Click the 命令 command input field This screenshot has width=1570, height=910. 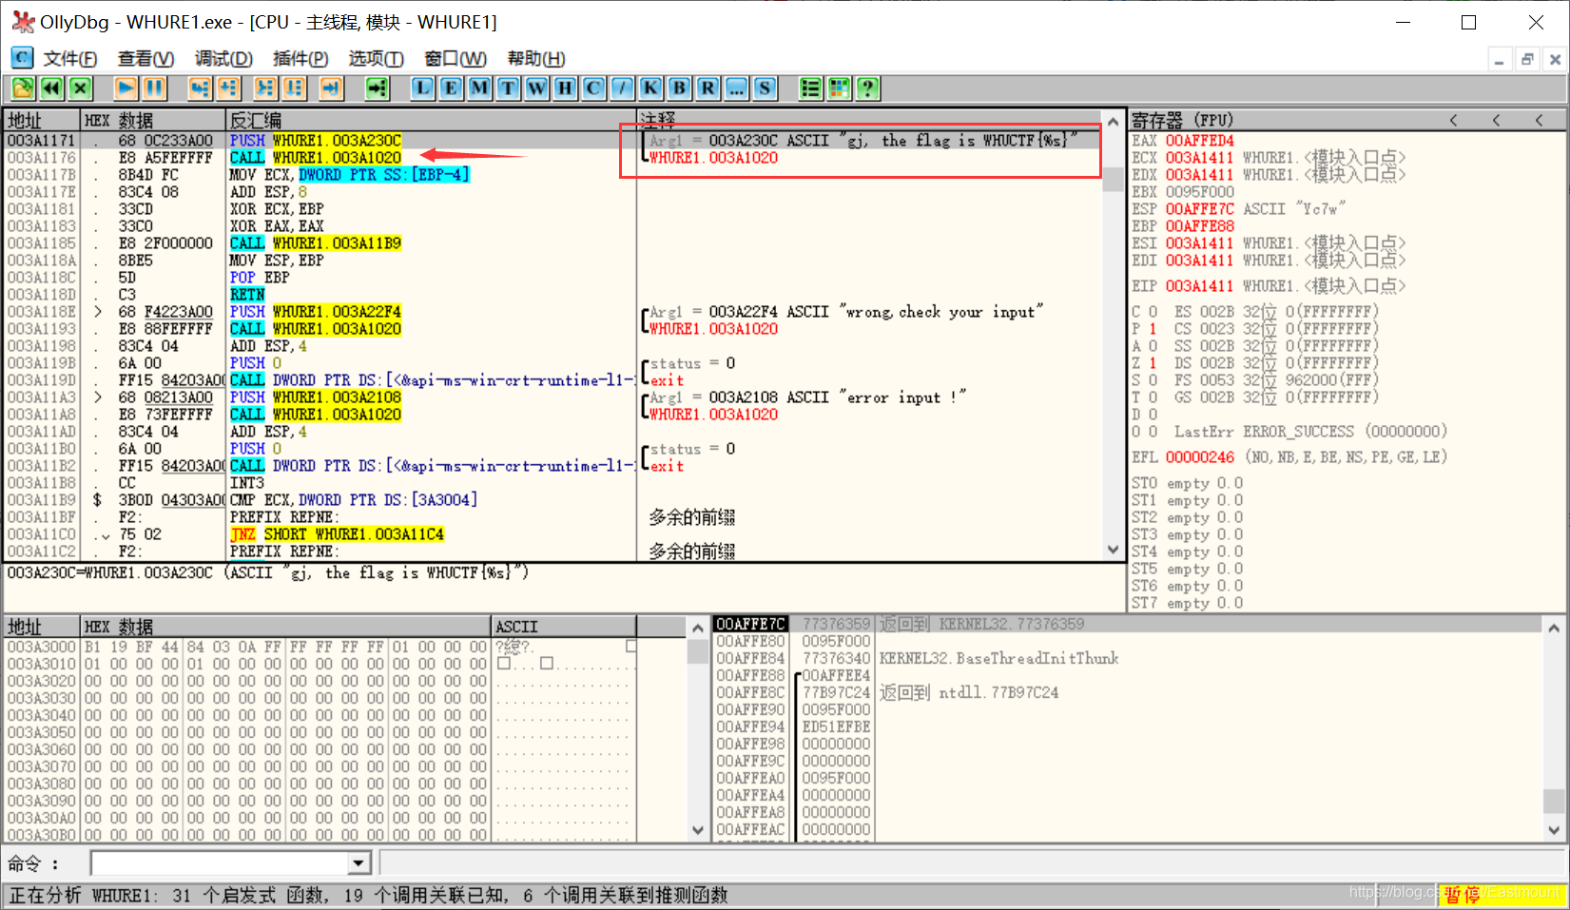221,863
